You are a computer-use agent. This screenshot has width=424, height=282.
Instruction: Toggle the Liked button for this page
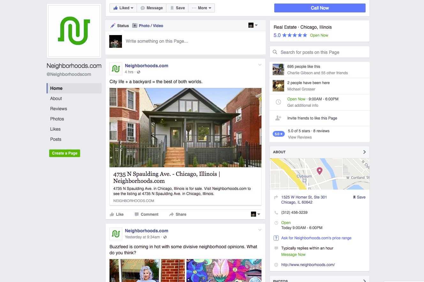[x=123, y=8]
